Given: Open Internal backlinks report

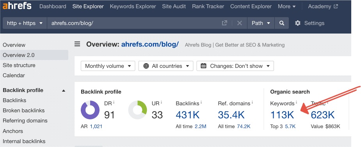Looking at the screenshot, I should [24, 141].
